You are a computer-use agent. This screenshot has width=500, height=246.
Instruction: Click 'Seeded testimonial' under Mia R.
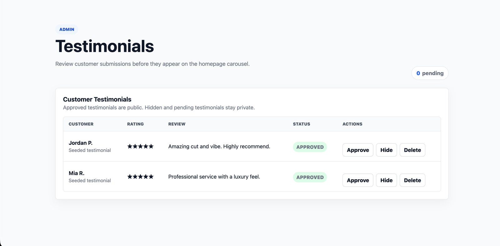(x=90, y=181)
